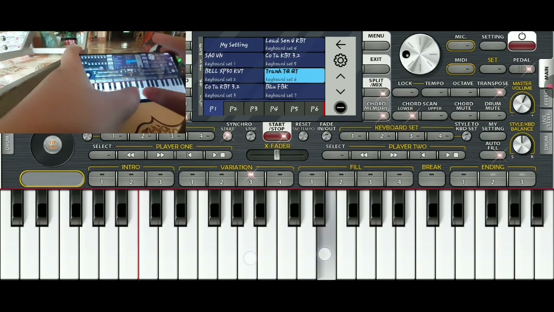The image size is (554, 312).
Task: Tap the VIP badge icon
Action: (53, 145)
